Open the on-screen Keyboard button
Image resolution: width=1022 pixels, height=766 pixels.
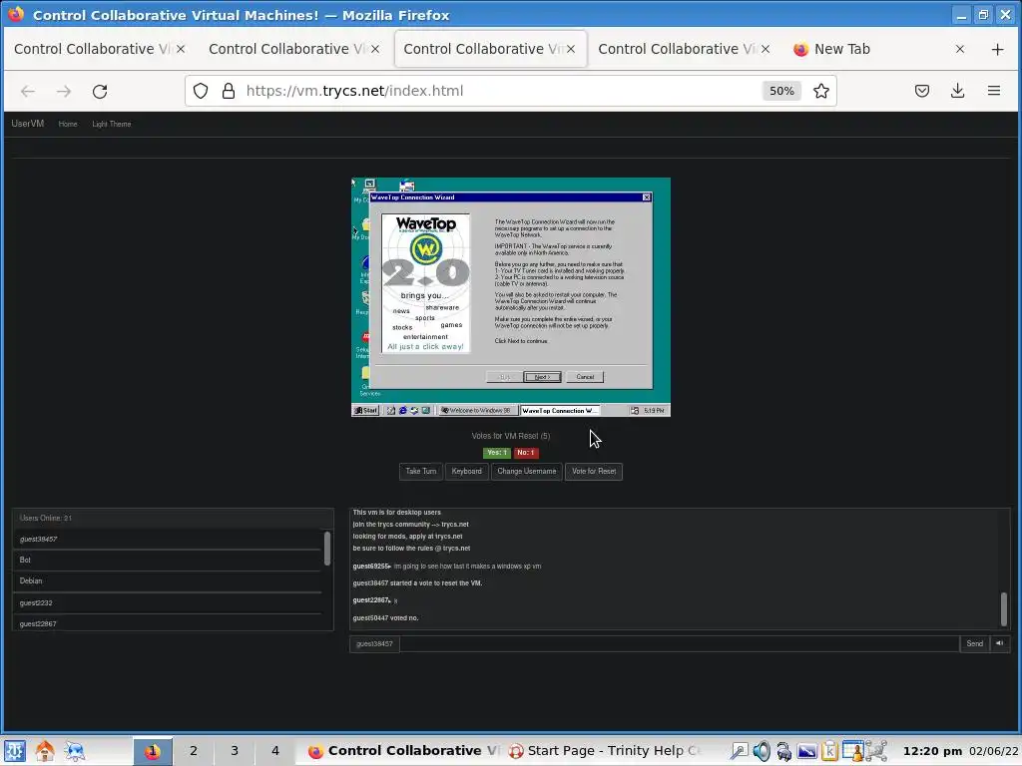pos(467,472)
